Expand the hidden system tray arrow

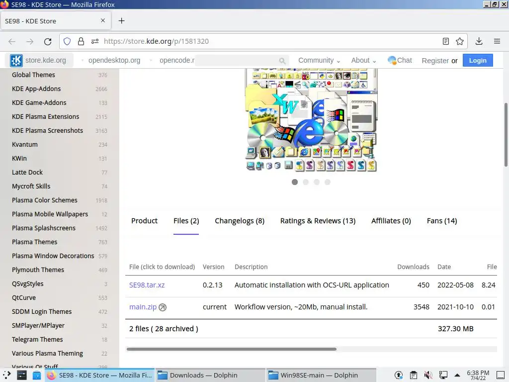(457, 375)
